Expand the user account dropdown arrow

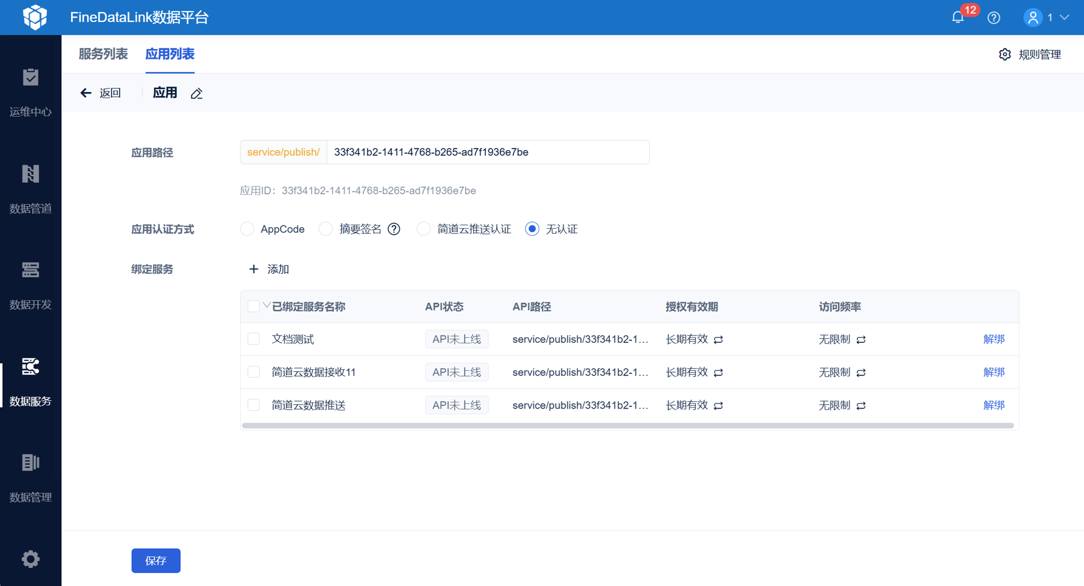point(1065,18)
